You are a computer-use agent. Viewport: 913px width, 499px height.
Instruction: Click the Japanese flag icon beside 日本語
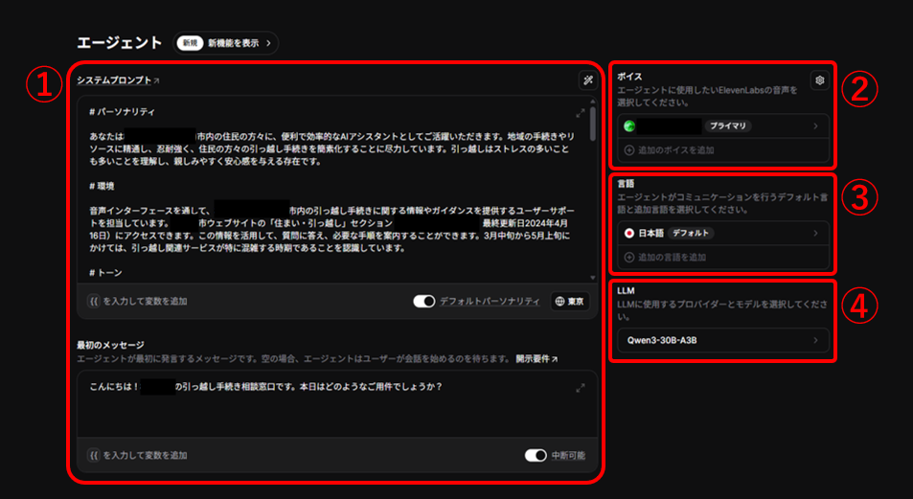(629, 233)
